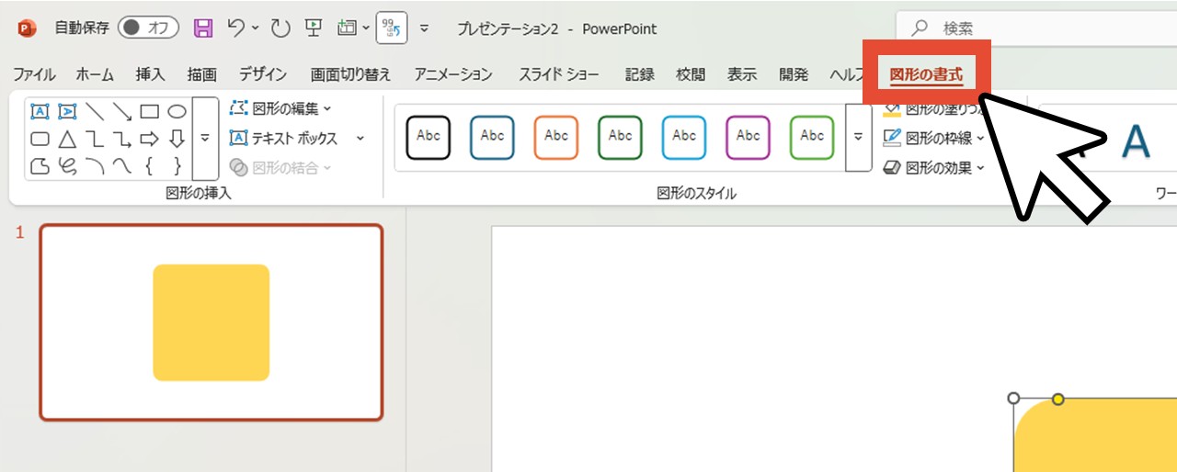This screenshot has height=472, width=1177.
Task: Open the customize quick access toolbar menu
Action: 425,28
